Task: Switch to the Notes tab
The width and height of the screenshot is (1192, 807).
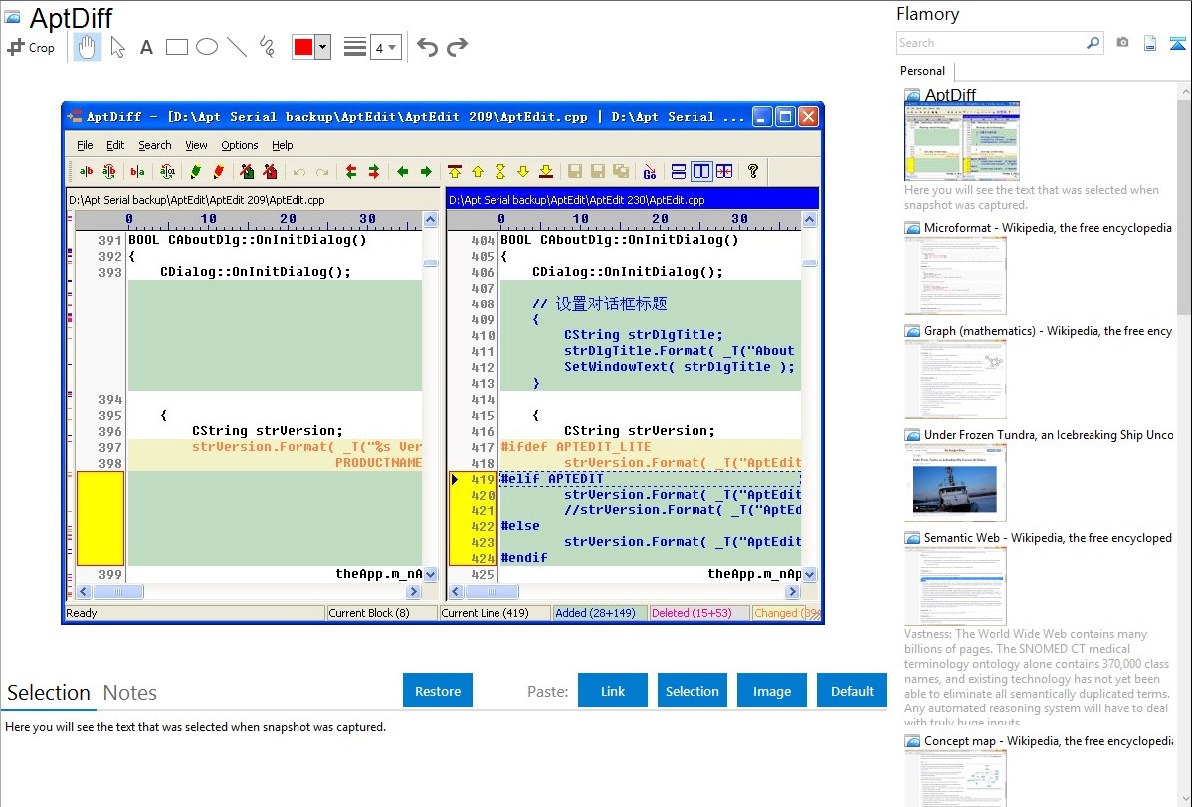Action: [130, 693]
